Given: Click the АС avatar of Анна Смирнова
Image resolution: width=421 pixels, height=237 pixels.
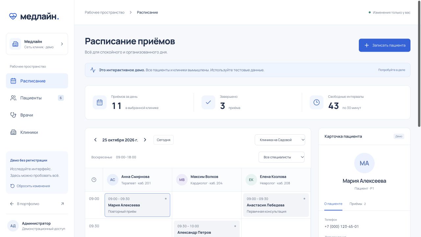Looking at the screenshot, I should click(112, 180).
